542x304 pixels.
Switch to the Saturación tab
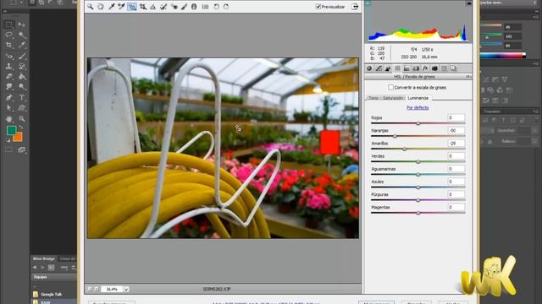[393, 98]
